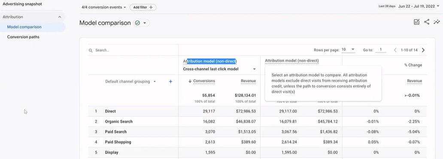Open Advertising snapshot in the sidebar
Image resolution: width=443 pixels, height=159 pixels.
pos(22,4)
